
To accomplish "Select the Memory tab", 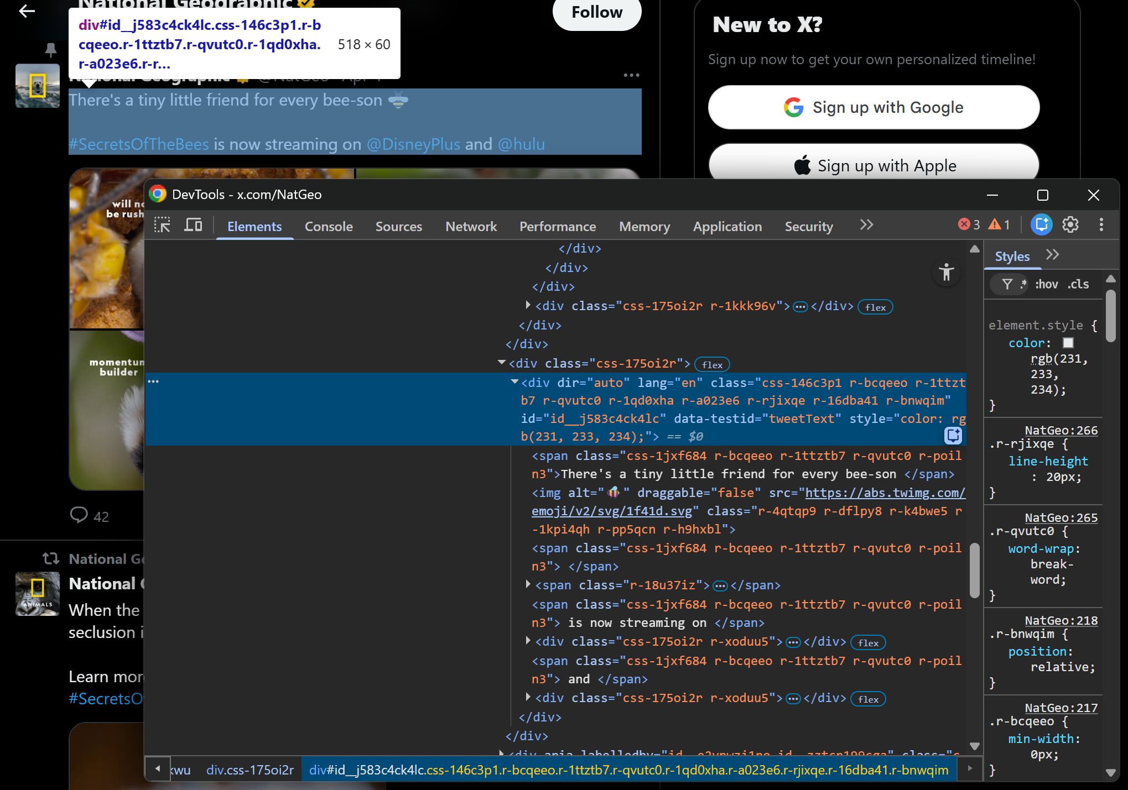I will [x=644, y=226].
